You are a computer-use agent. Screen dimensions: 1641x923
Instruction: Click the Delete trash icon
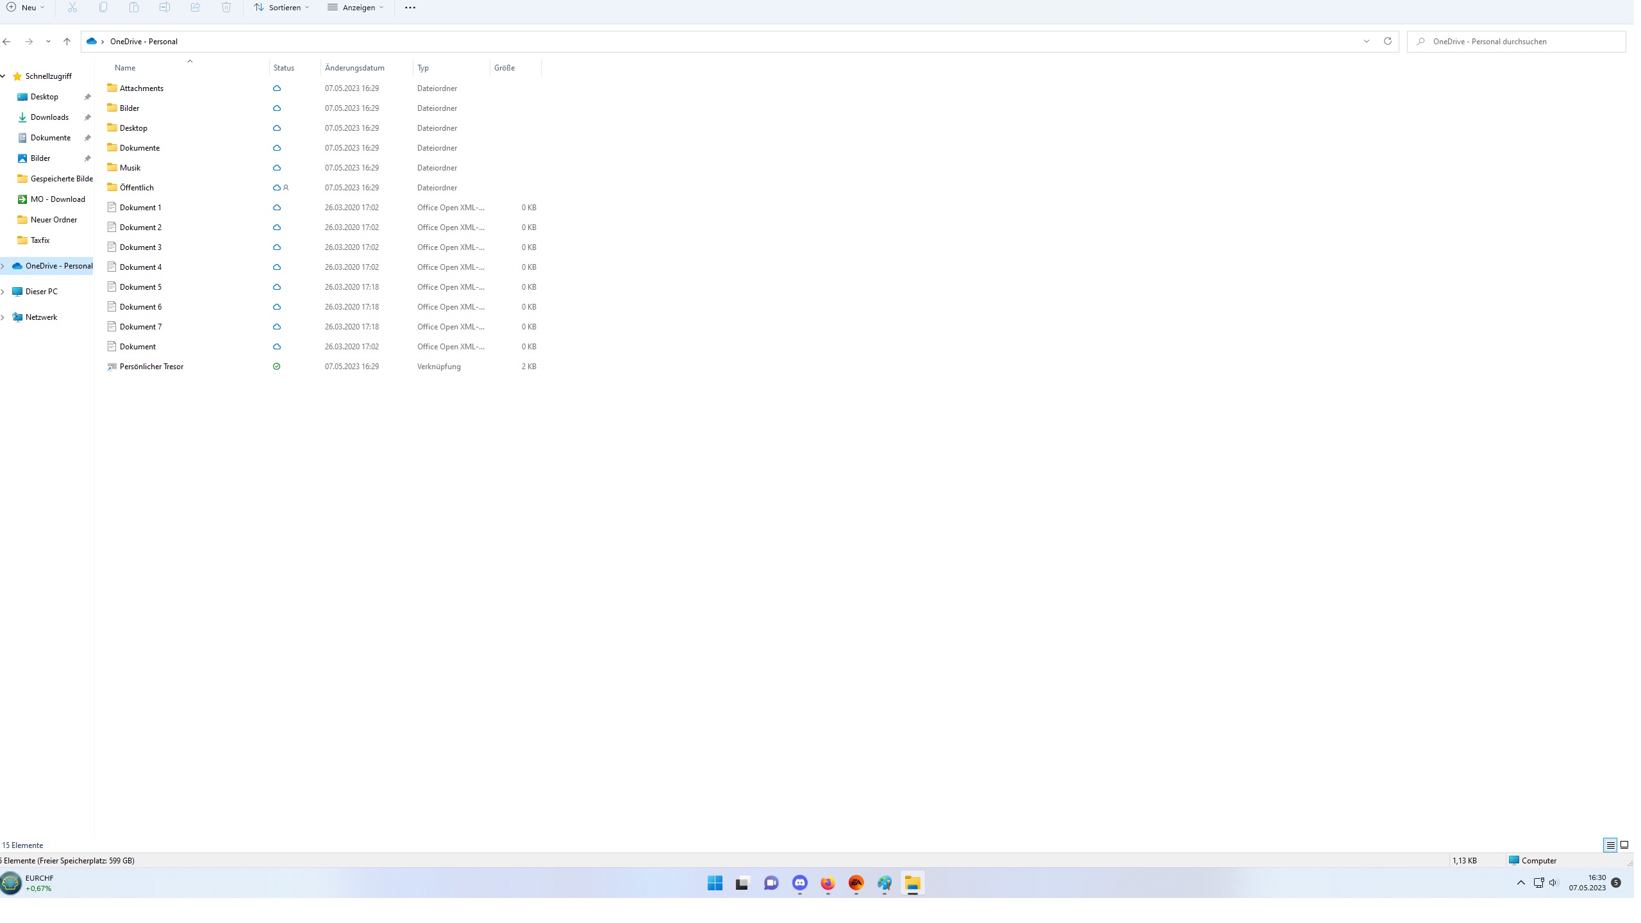point(226,8)
